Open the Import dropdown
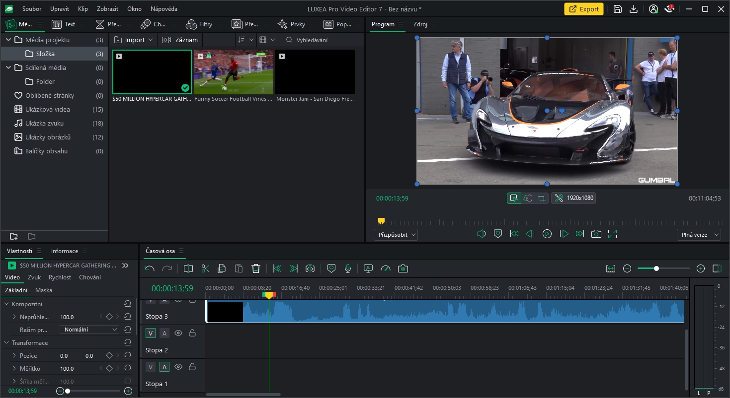The image size is (730, 398). 134,40
